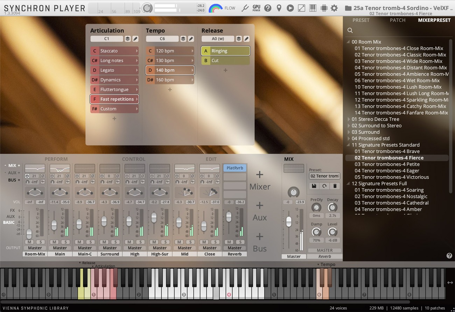
Task: Add a new Aux channel
Action: (x=260, y=212)
